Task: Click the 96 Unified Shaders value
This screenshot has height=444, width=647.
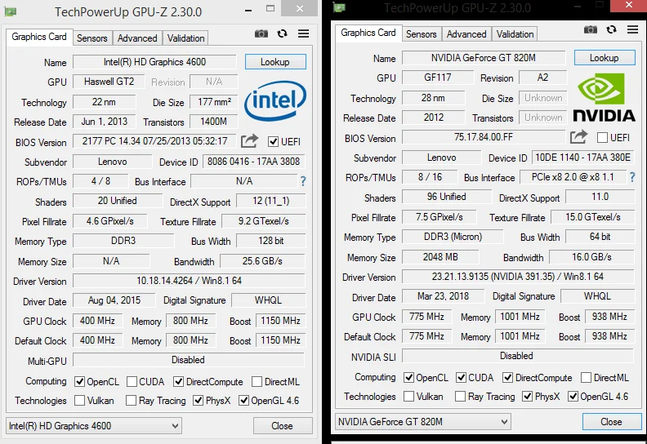Action: [x=447, y=197]
